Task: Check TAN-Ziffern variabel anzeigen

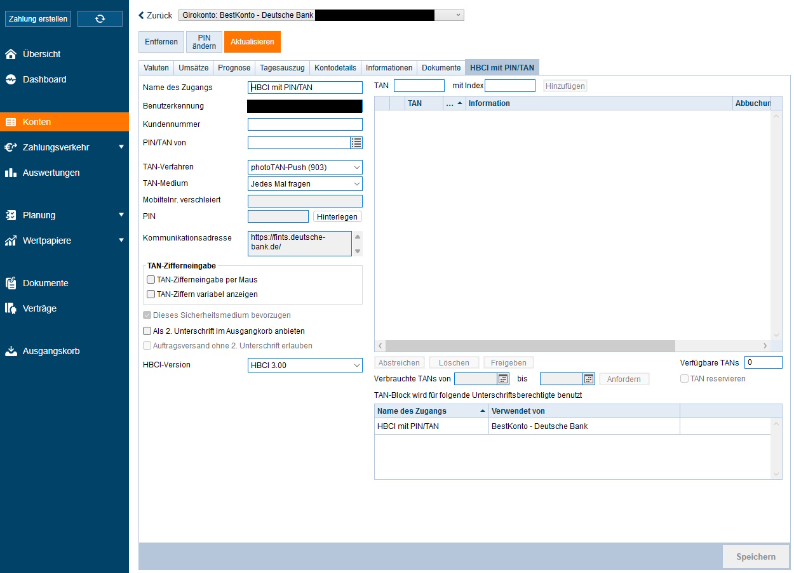Action: (151, 294)
